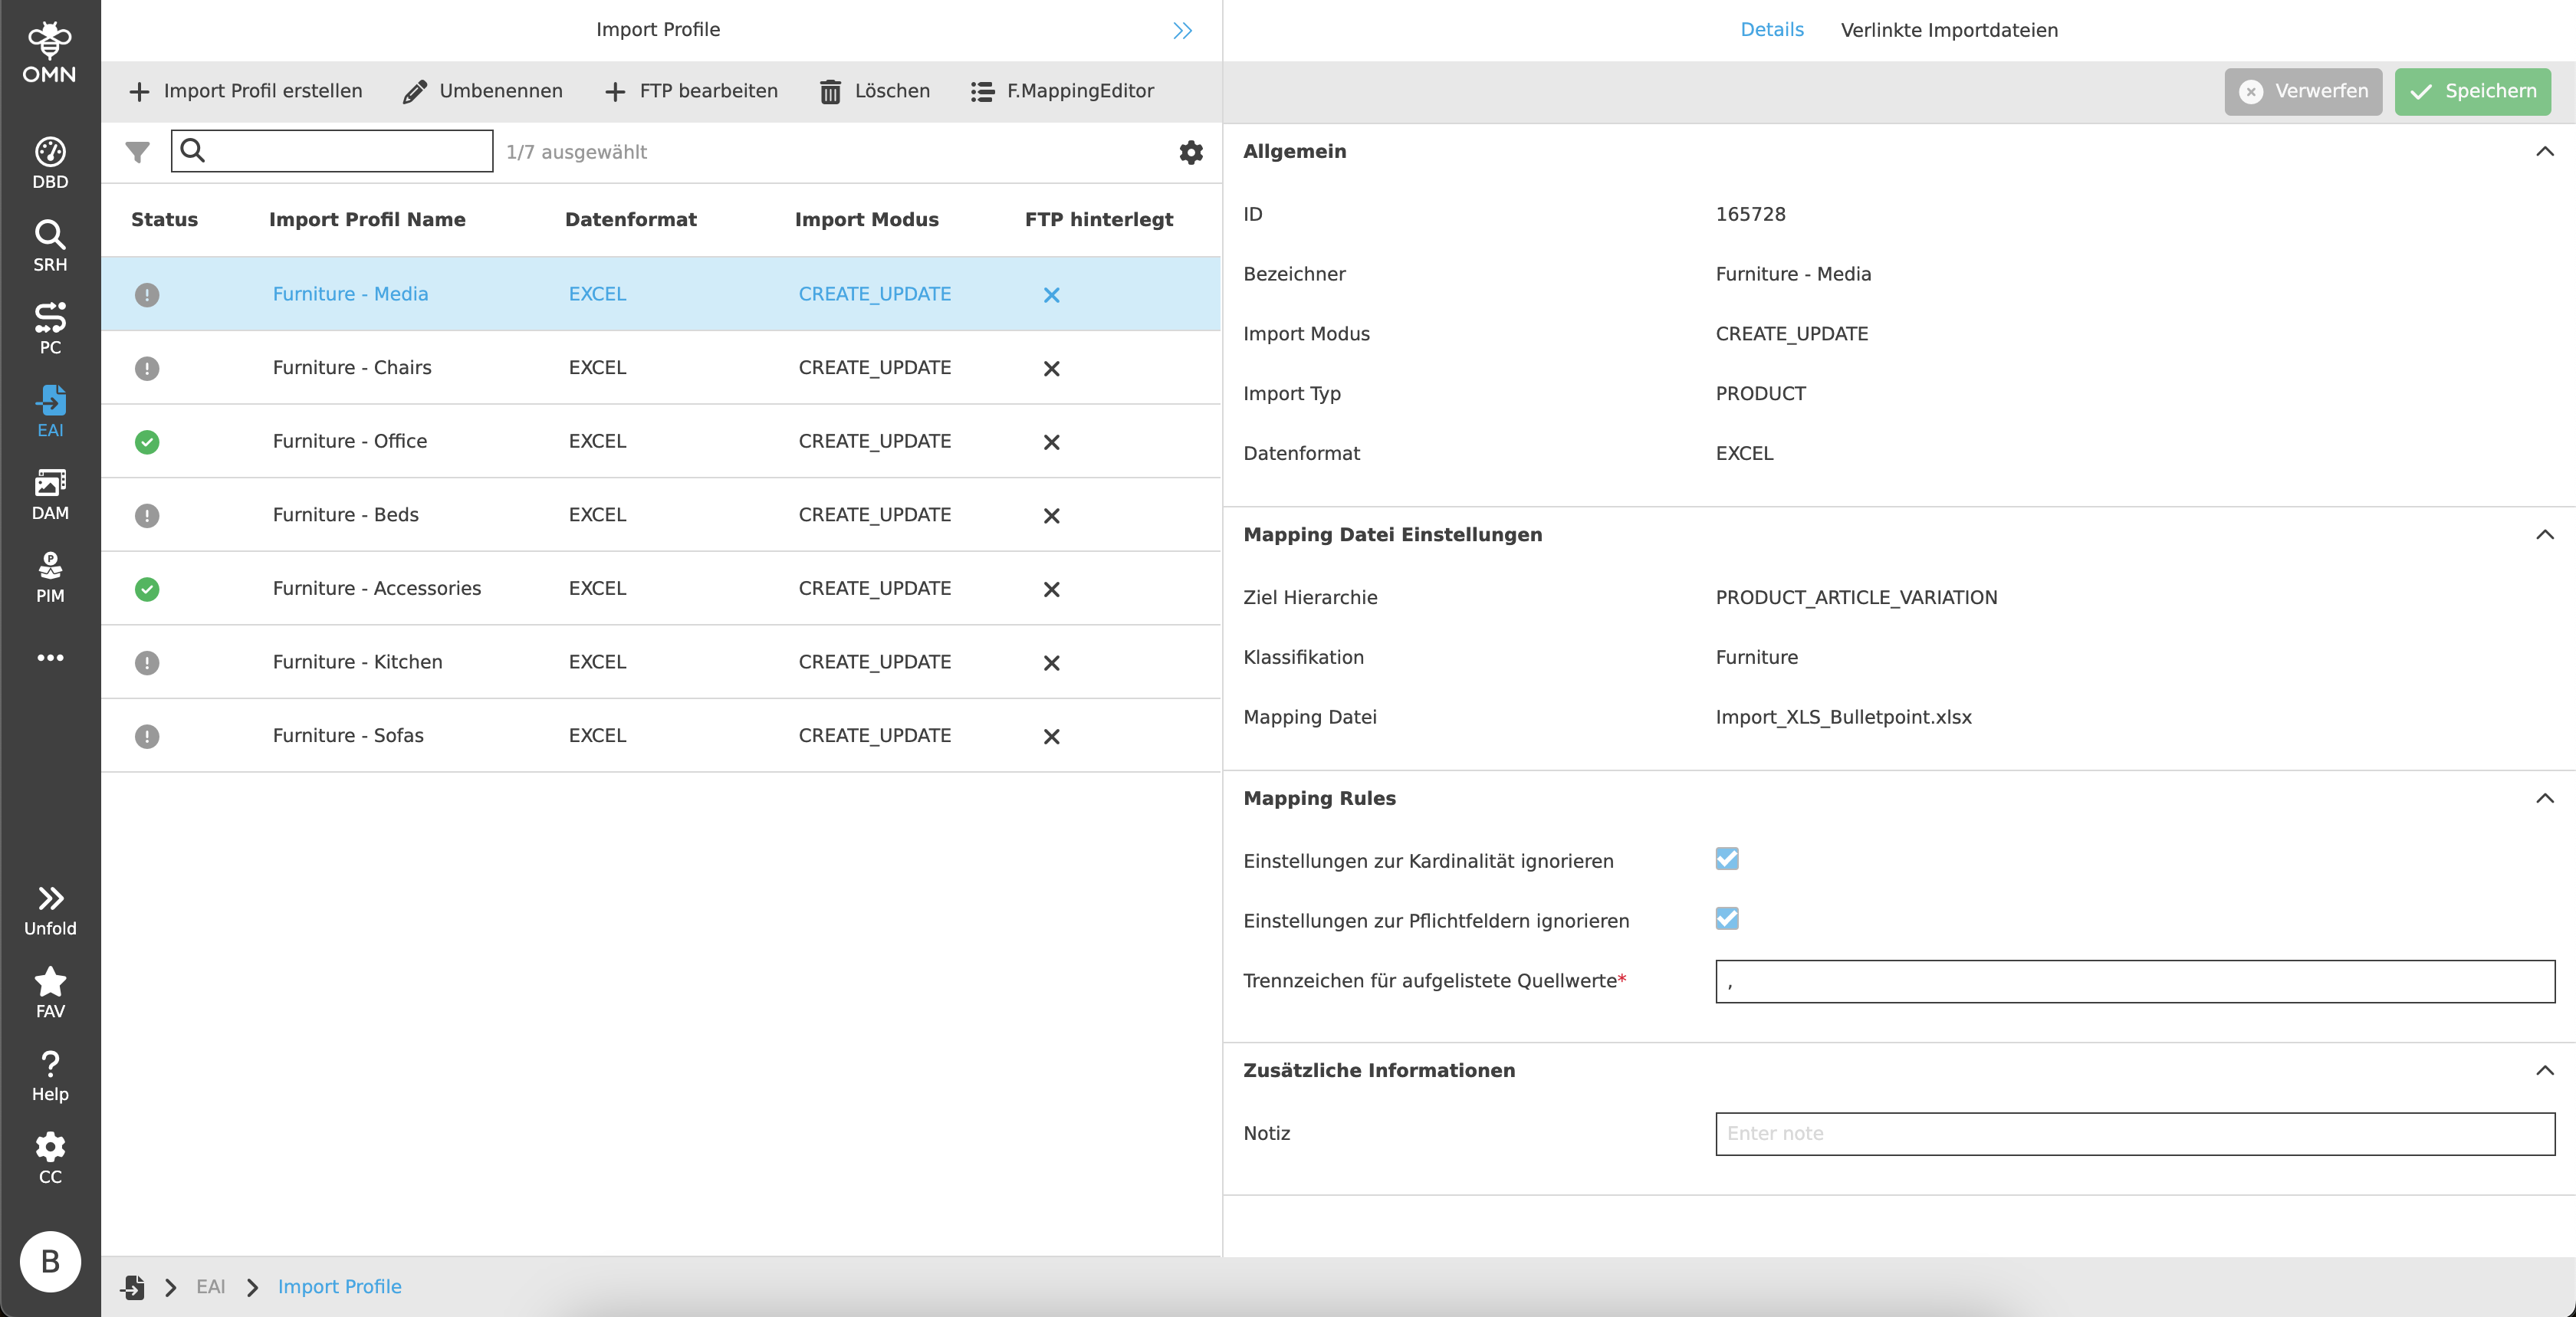Click the filter funnel icon
This screenshot has height=1317, width=2576.
138,152
